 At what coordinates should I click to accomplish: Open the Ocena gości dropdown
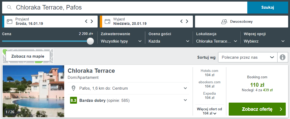tap(169, 41)
